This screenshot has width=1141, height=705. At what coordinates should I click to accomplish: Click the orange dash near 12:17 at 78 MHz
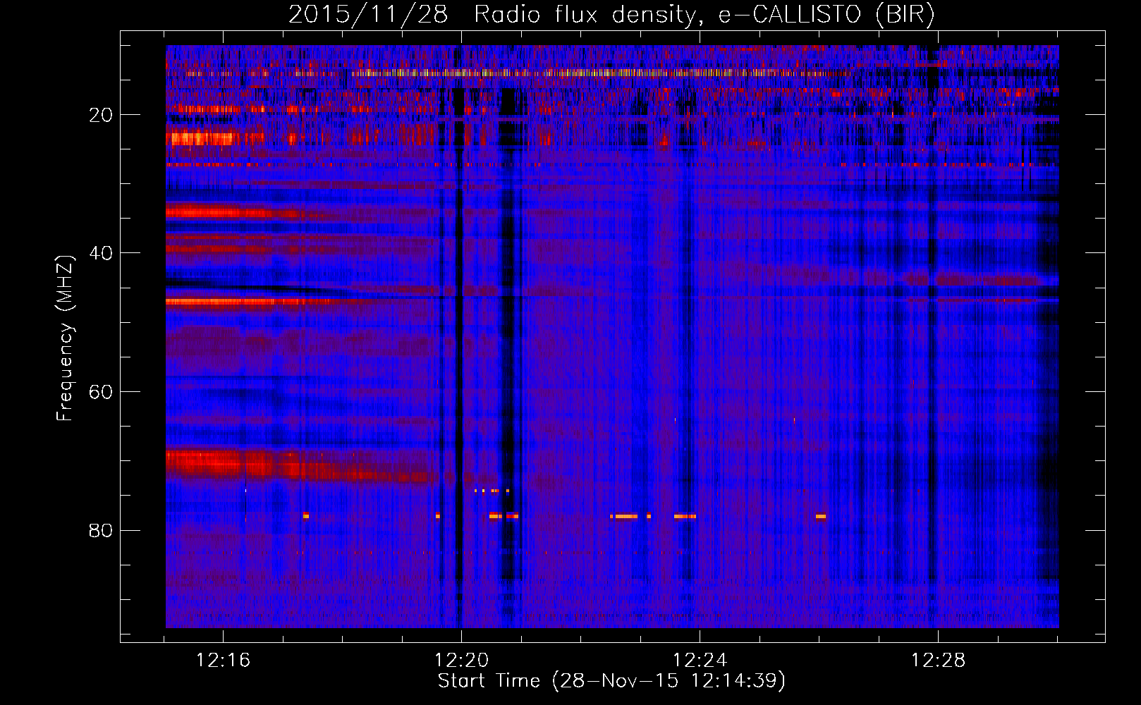[305, 515]
